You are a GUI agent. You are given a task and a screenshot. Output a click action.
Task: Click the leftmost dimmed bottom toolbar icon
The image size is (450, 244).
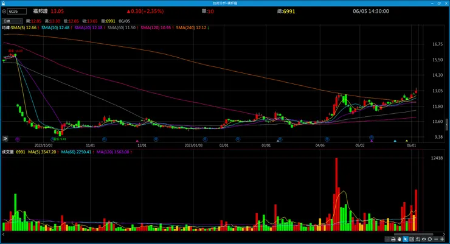(387, 239)
